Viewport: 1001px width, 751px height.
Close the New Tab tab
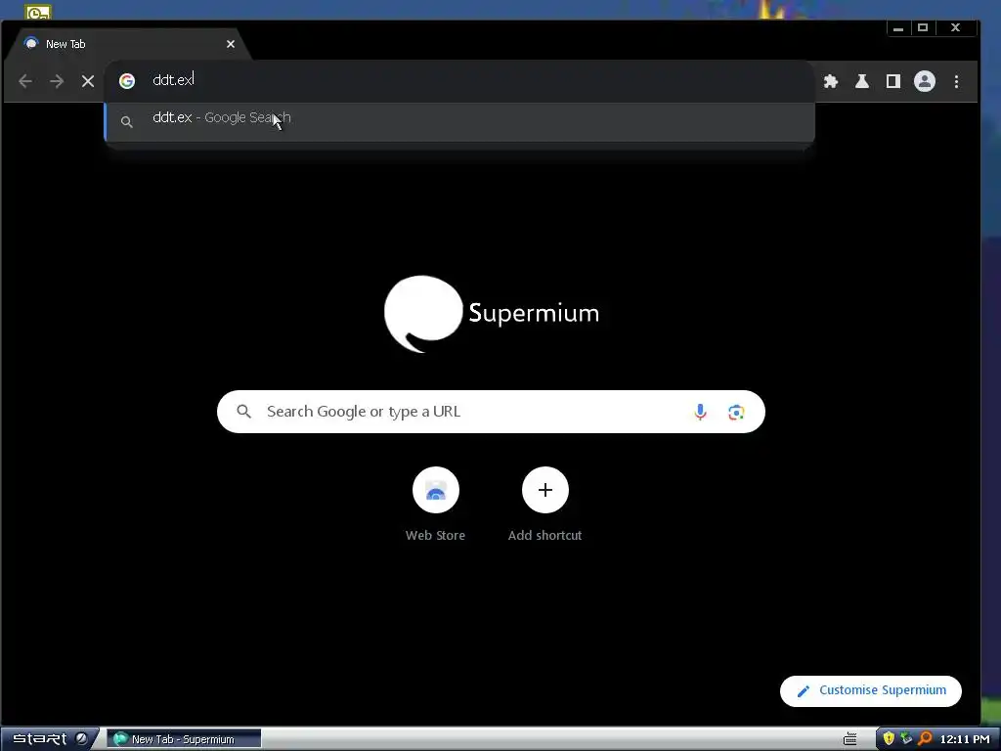(231, 44)
